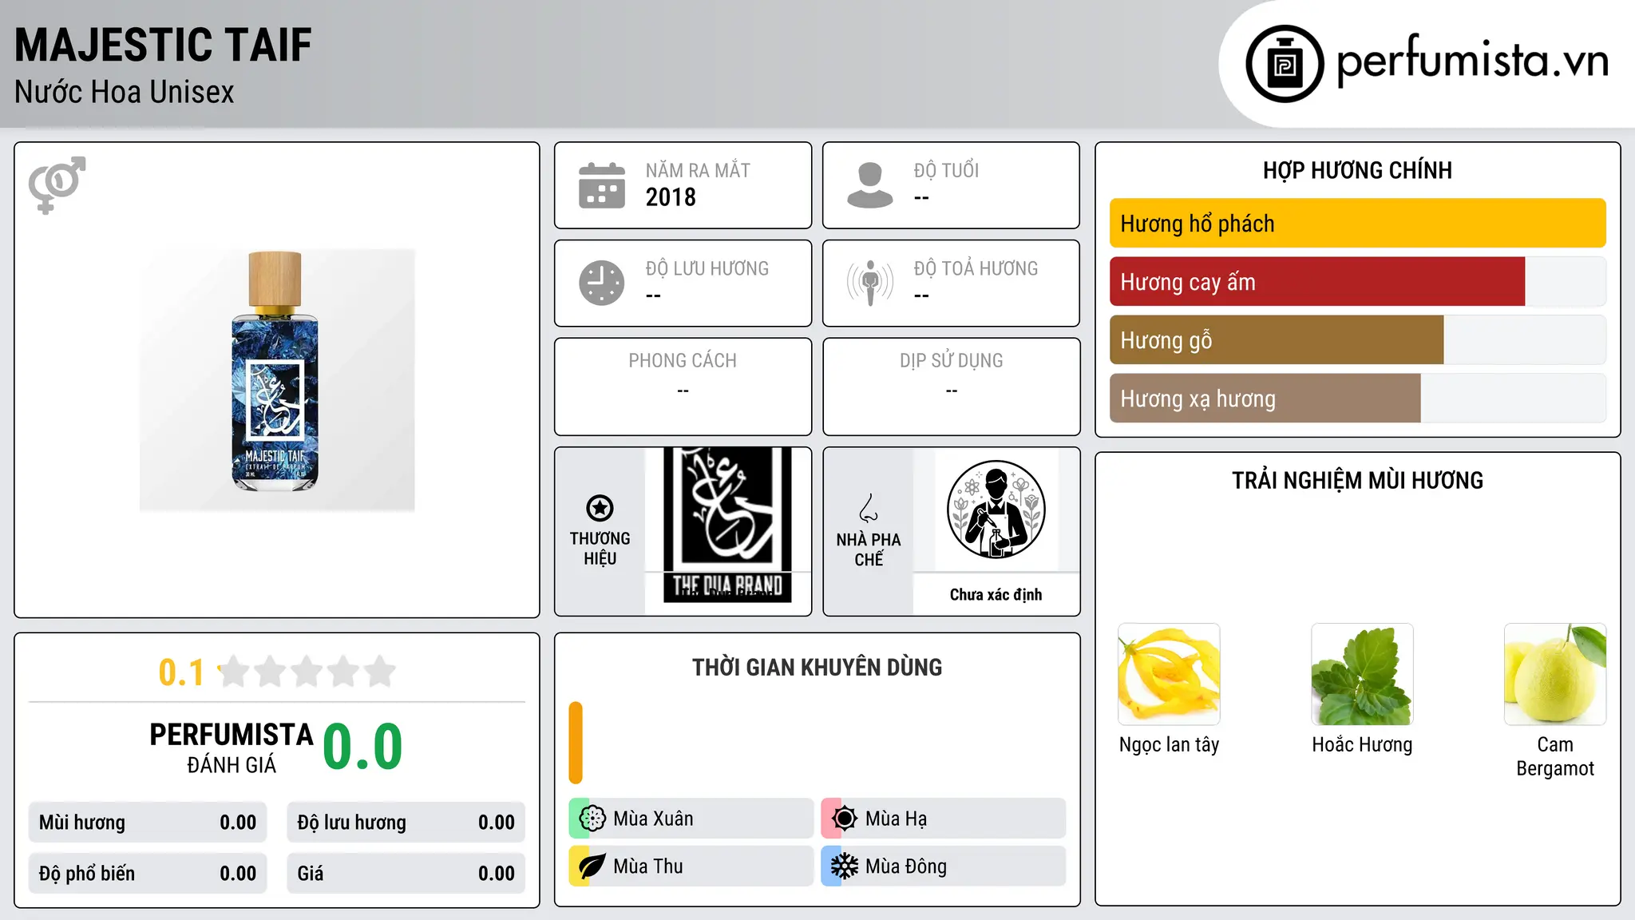Open The Dua Brand logo image
Image resolution: width=1635 pixels, height=920 pixels.
pos(727,525)
